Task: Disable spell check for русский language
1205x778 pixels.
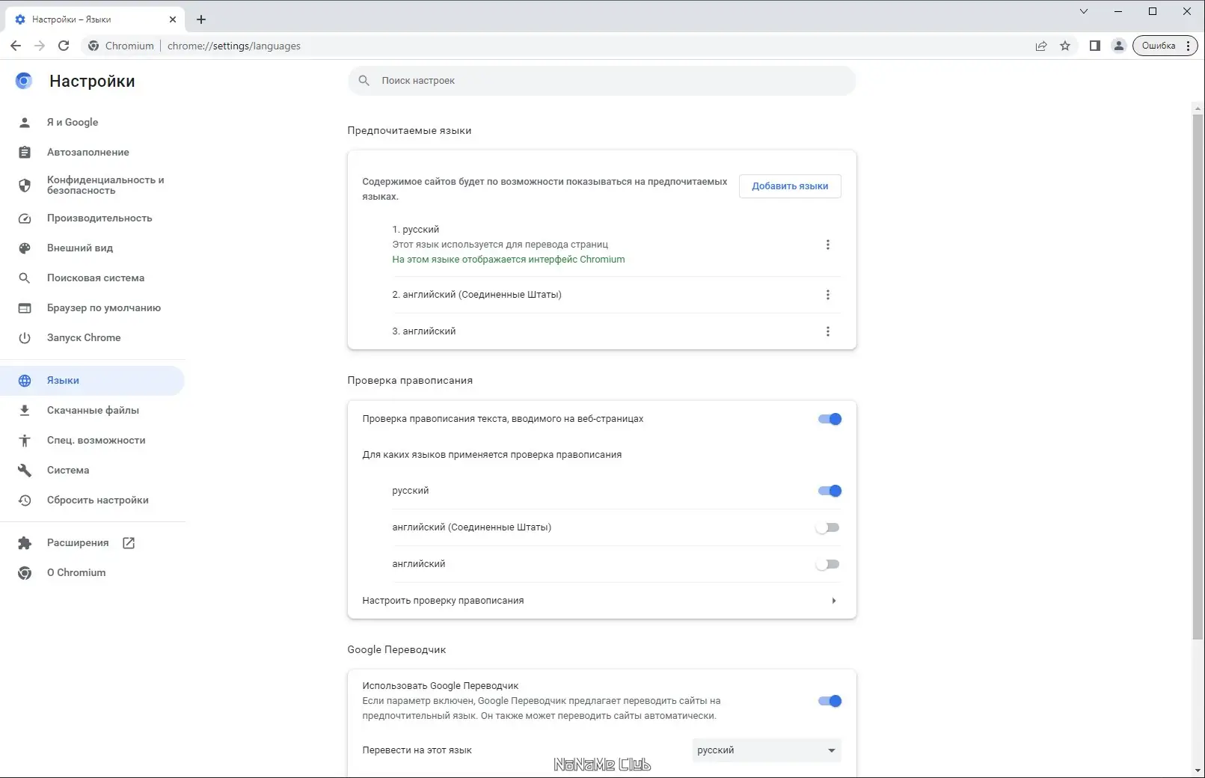Action: coord(829,491)
